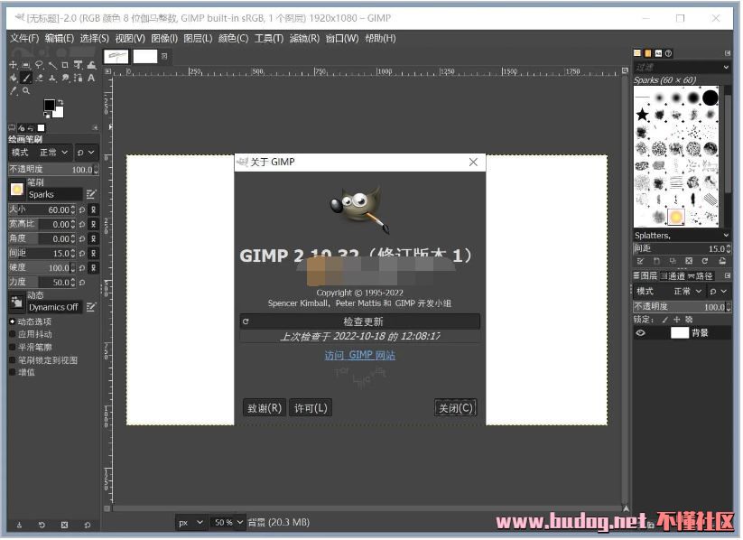Switch to the 通道 channels tab
Image resolution: width=743 pixels, height=540 pixels.
pyautogui.click(x=673, y=276)
